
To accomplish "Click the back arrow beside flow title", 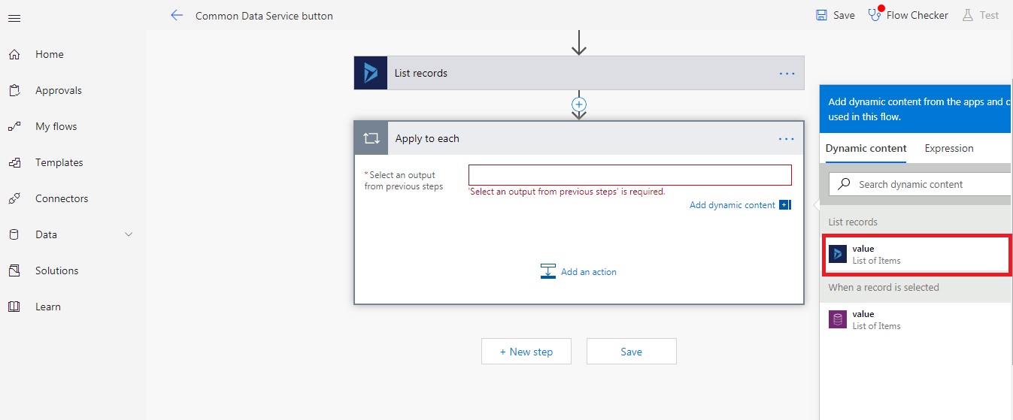I will click(177, 15).
